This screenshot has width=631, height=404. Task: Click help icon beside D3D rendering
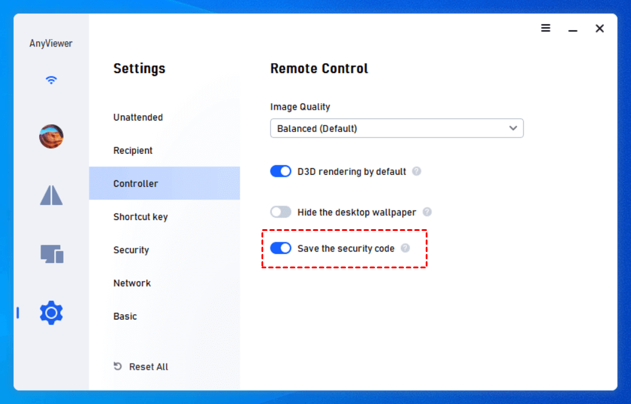[417, 171]
